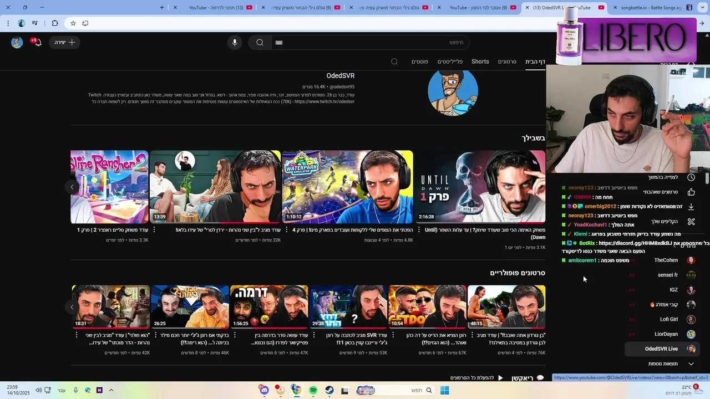Open Steam from the taskbar
This screenshot has width=710, height=399.
(329, 390)
